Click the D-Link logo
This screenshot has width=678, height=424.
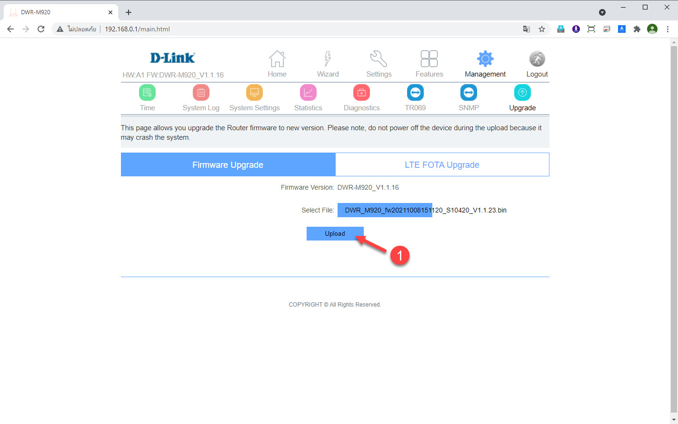pyautogui.click(x=172, y=58)
